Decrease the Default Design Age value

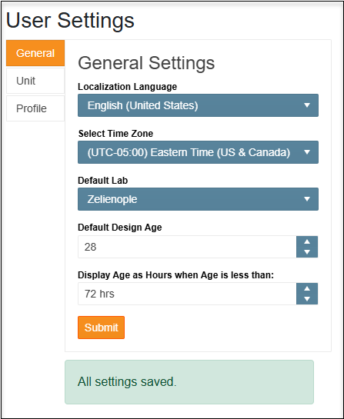click(307, 252)
